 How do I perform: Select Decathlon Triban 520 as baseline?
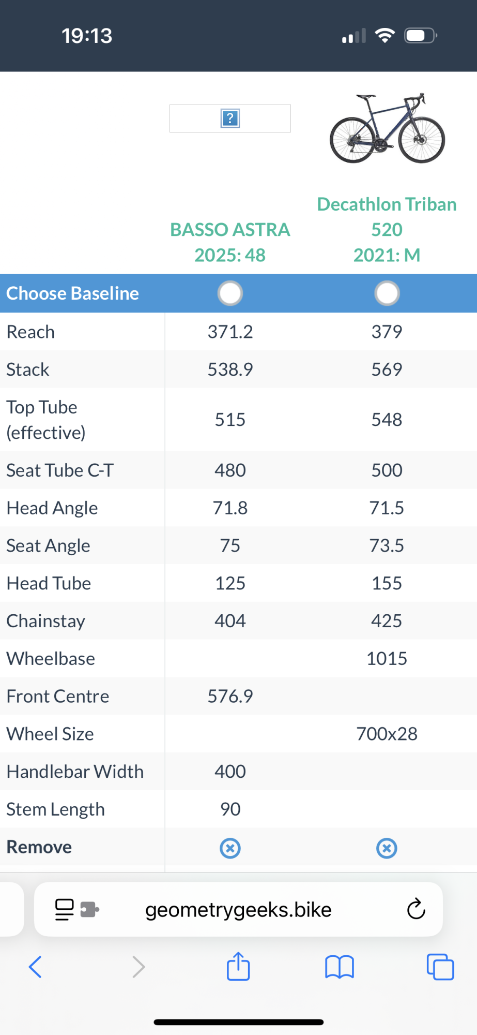point(387,293)
